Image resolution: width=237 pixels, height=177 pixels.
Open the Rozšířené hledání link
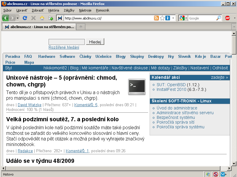64,47
